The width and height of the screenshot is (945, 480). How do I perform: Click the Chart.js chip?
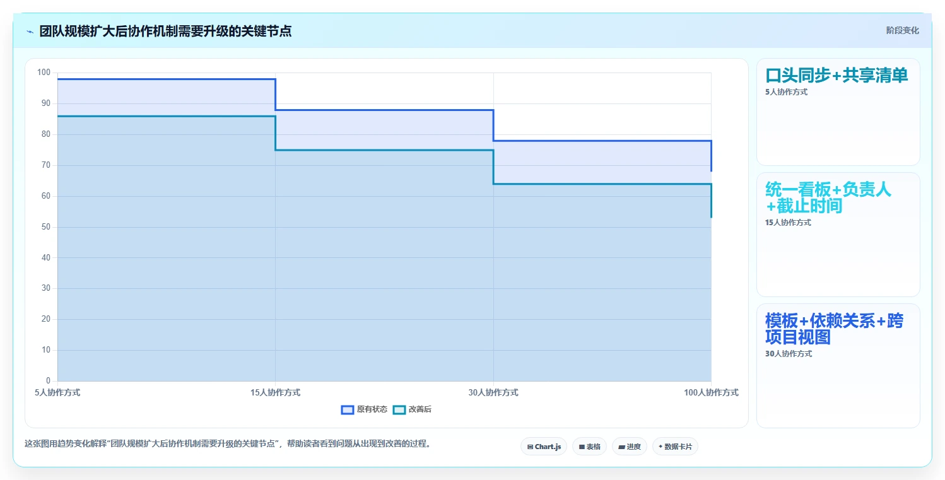coord(544,447)
